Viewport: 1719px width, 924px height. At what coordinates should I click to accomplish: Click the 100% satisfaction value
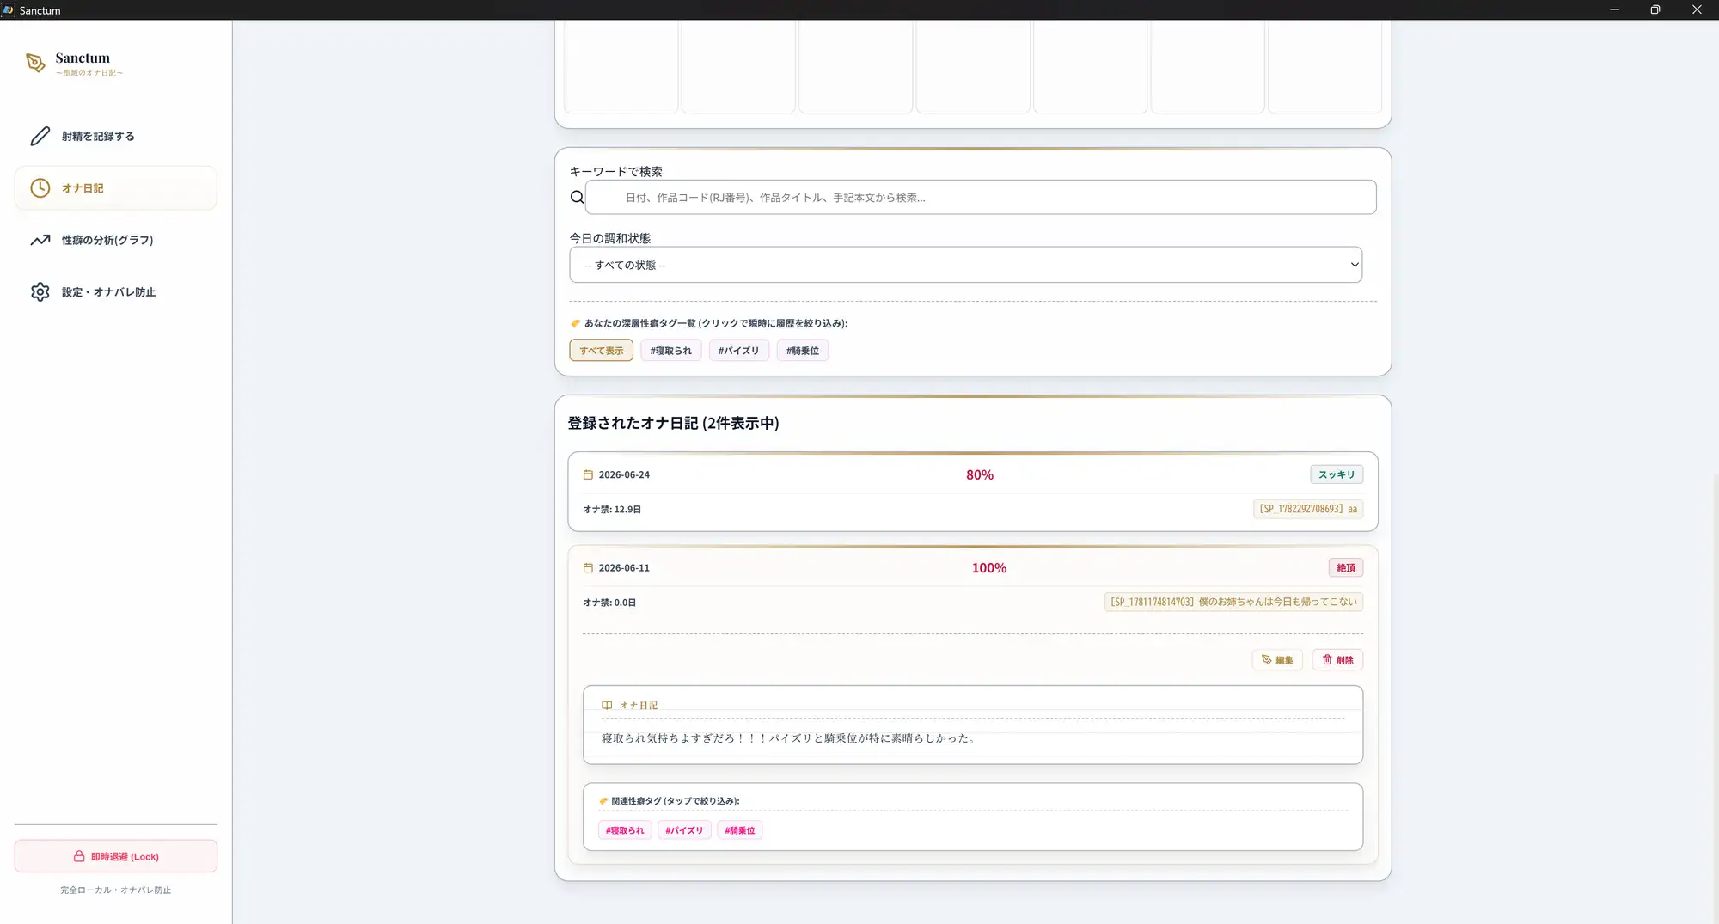click(989, 567)
